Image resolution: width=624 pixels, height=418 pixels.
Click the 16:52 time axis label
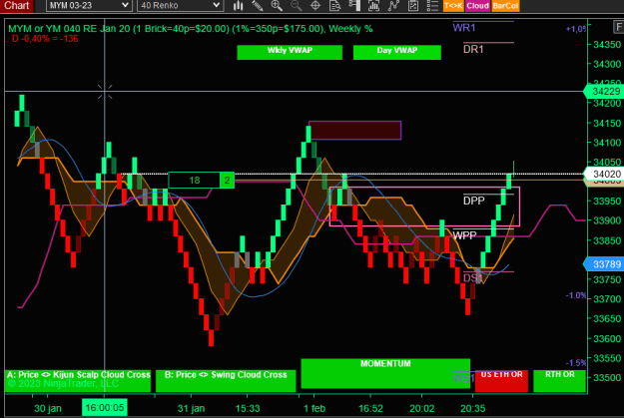(370, 408)
